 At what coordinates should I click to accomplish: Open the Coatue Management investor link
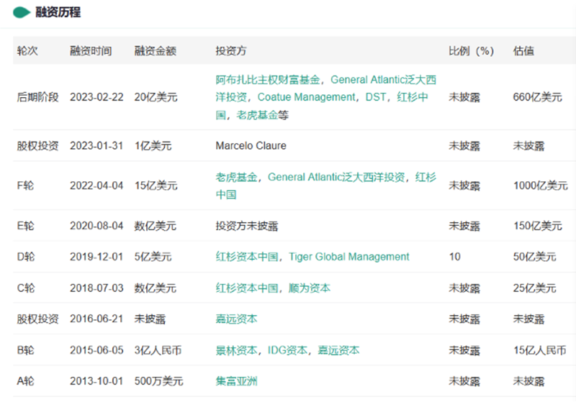click(x=307, y=97)
